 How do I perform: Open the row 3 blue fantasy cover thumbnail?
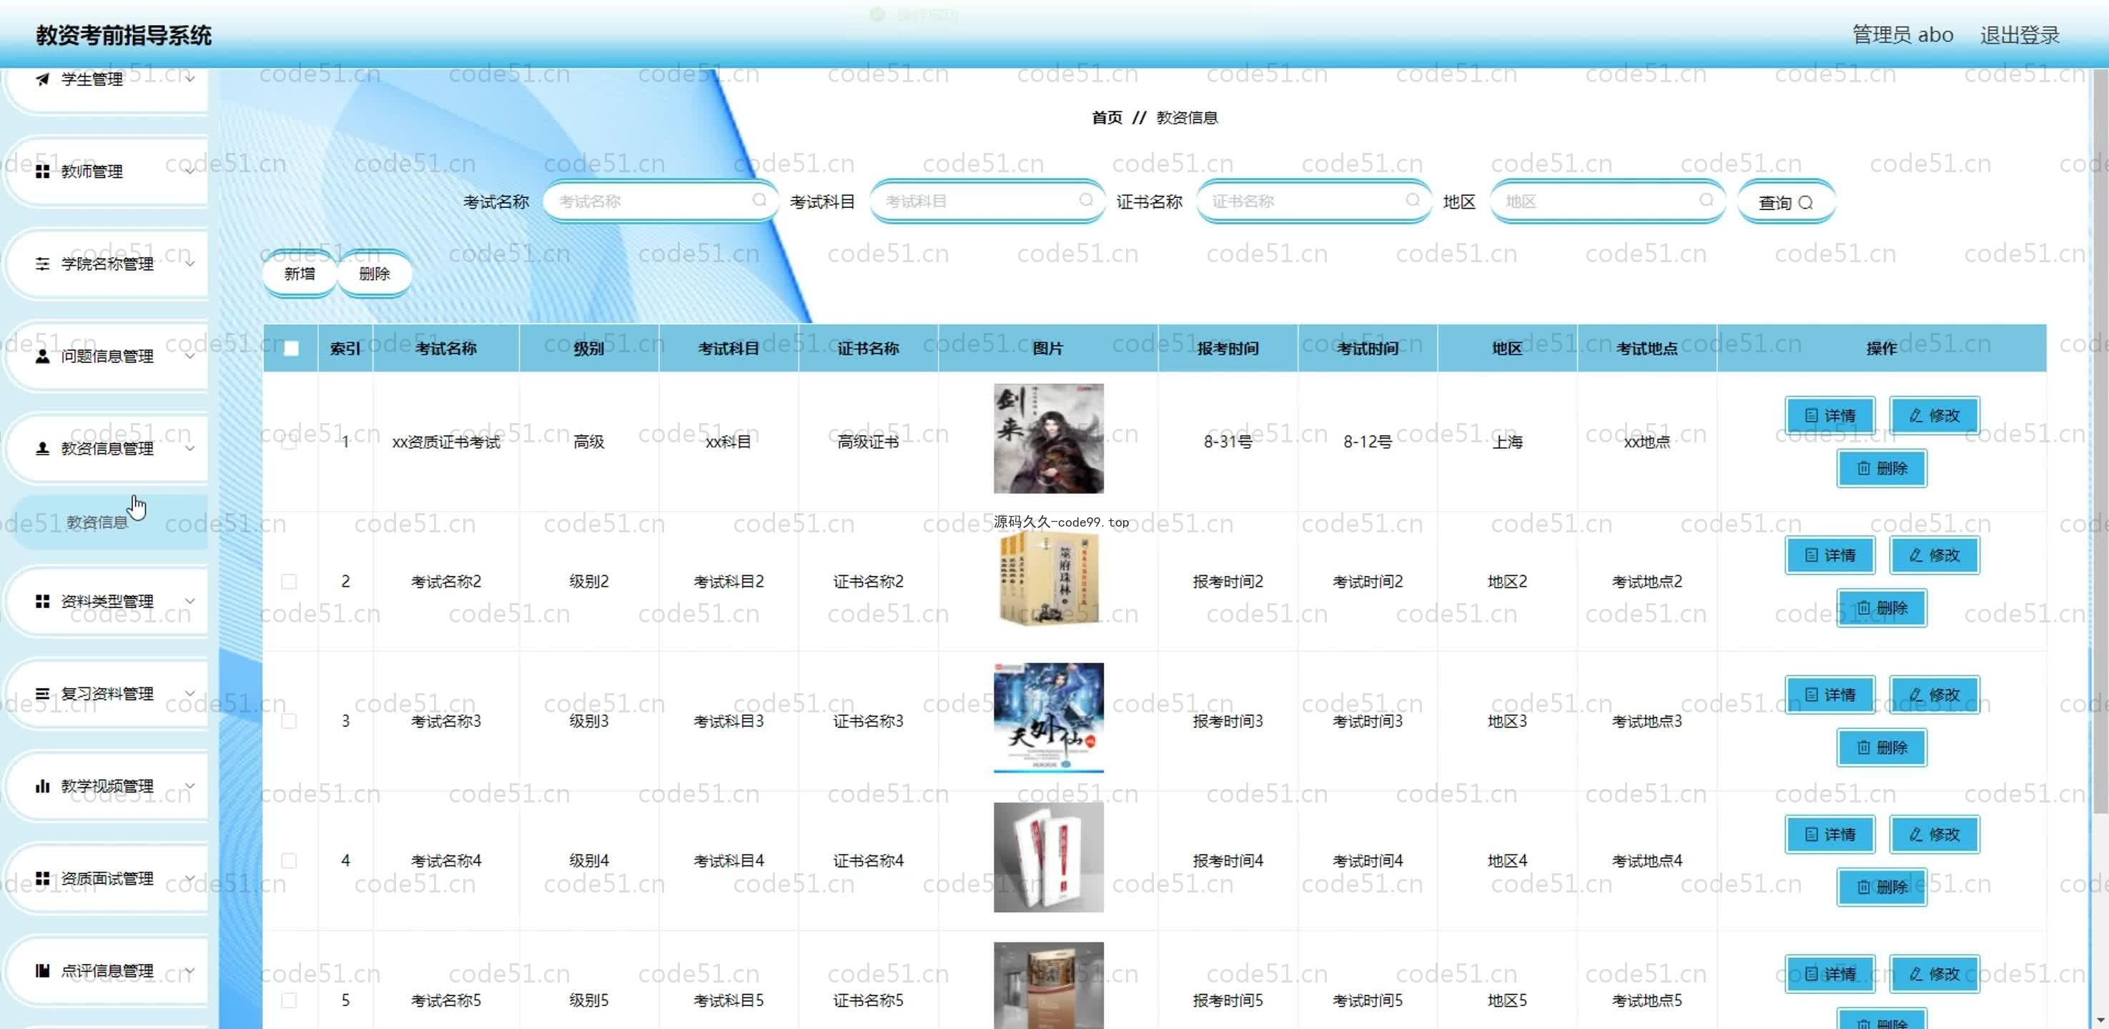click(x=1048, y=718)
